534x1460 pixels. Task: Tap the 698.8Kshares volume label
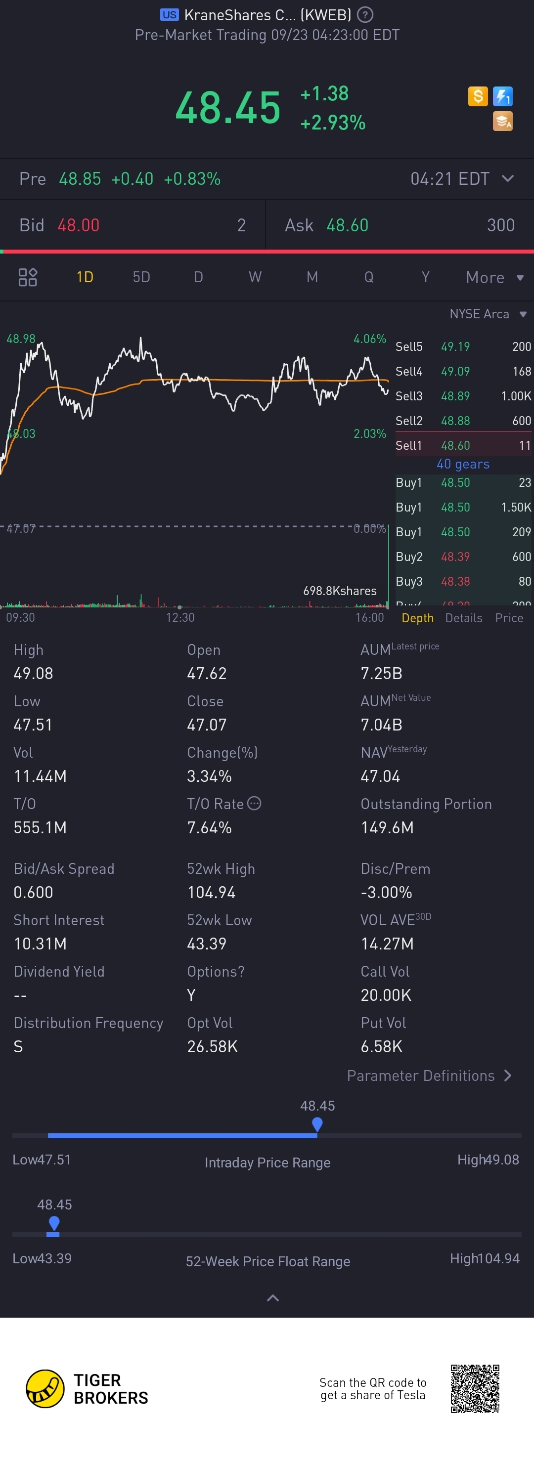point(340,591)
